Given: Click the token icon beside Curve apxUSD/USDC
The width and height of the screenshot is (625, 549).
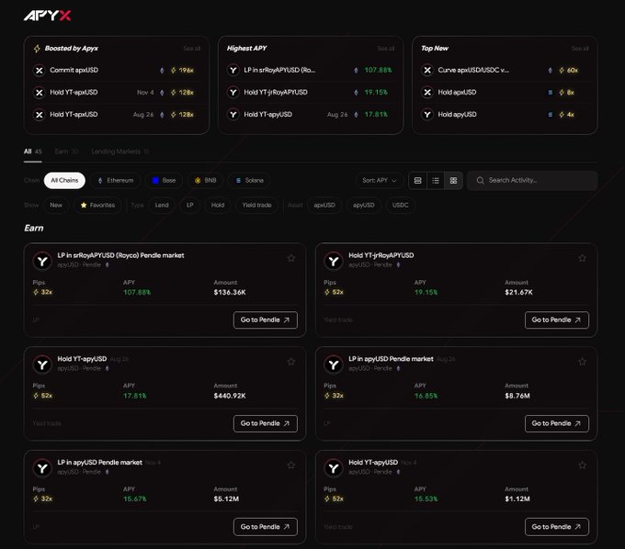Looking at the screenshot, I should [427, 71].
